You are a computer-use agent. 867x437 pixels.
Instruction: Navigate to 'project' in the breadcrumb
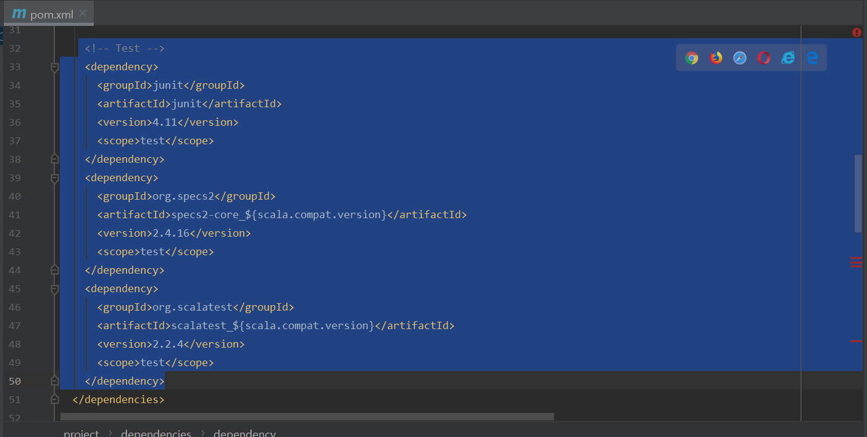pos(81,433)
